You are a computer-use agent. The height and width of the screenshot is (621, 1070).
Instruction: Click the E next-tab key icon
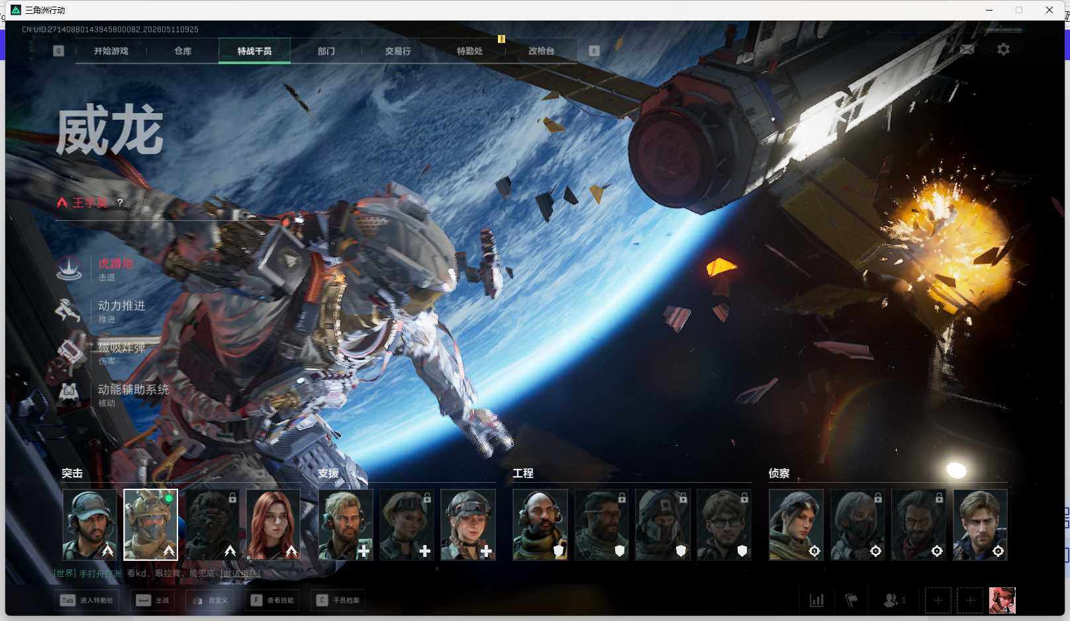(x=594, y=51)
